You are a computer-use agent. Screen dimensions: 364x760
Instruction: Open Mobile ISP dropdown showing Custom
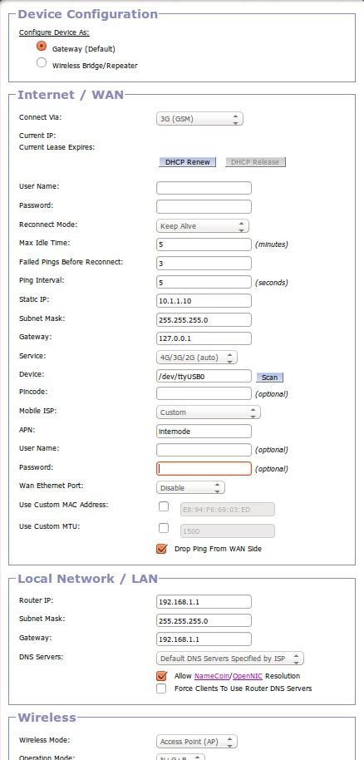pyautogui.click(x=209, y=412)
